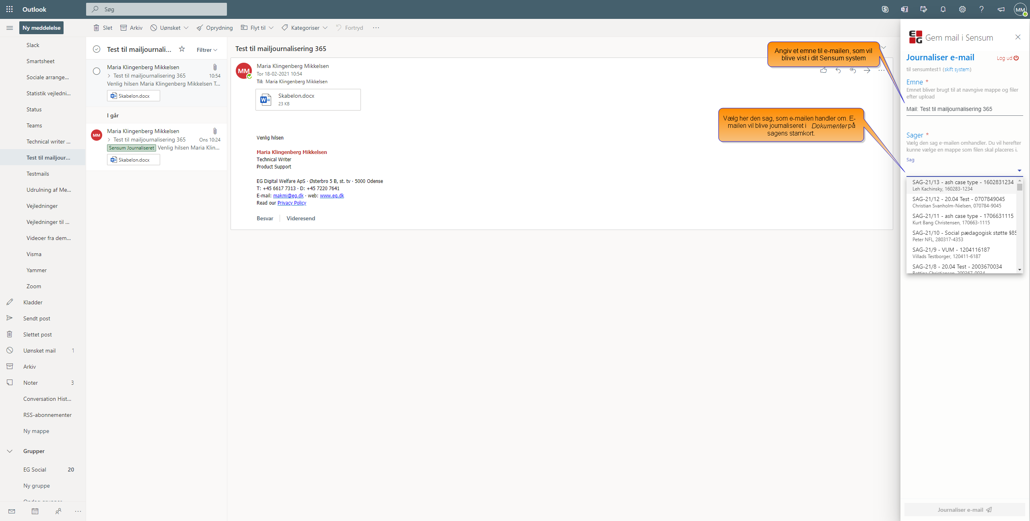Open Skabelon.docx attachment in reading pane
Viewport: 1030px width, 521px height.
point(308,99)
